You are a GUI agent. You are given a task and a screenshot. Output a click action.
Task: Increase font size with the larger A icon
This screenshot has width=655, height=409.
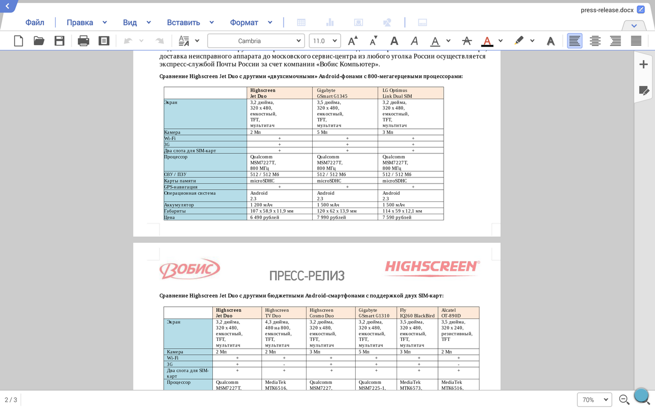coord(353,41)
